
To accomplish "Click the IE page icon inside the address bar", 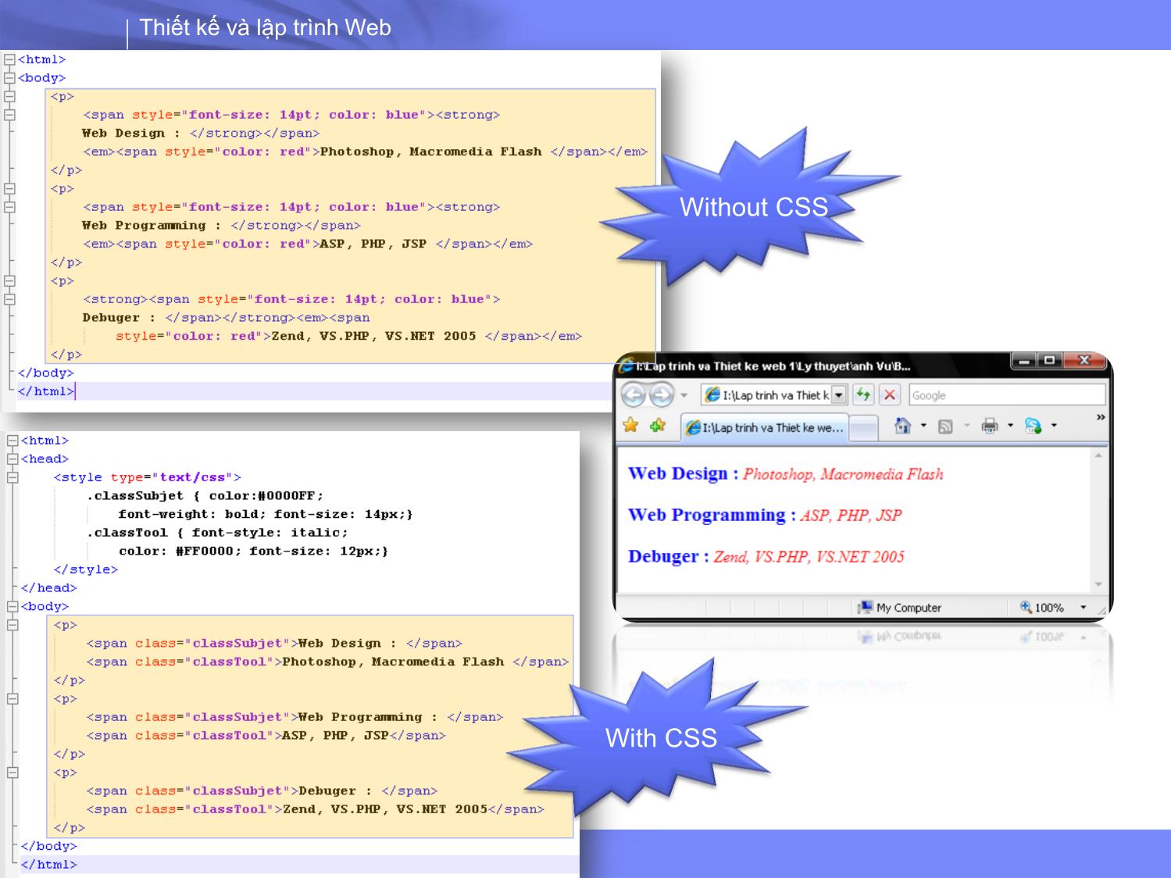I will click(x=712, y=395).
